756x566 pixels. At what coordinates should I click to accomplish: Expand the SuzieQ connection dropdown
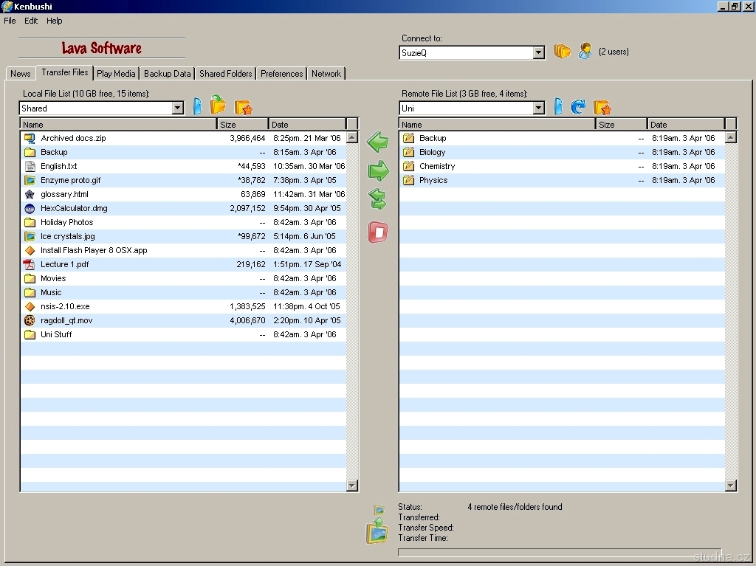click(x=538, y=53)
